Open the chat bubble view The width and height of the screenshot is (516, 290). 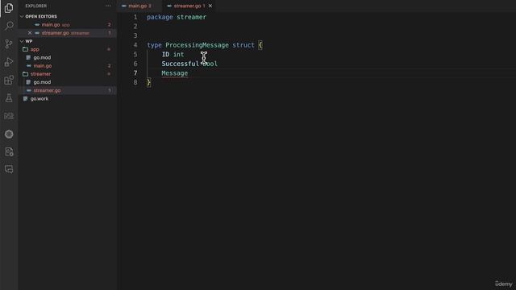coord(9,169)
